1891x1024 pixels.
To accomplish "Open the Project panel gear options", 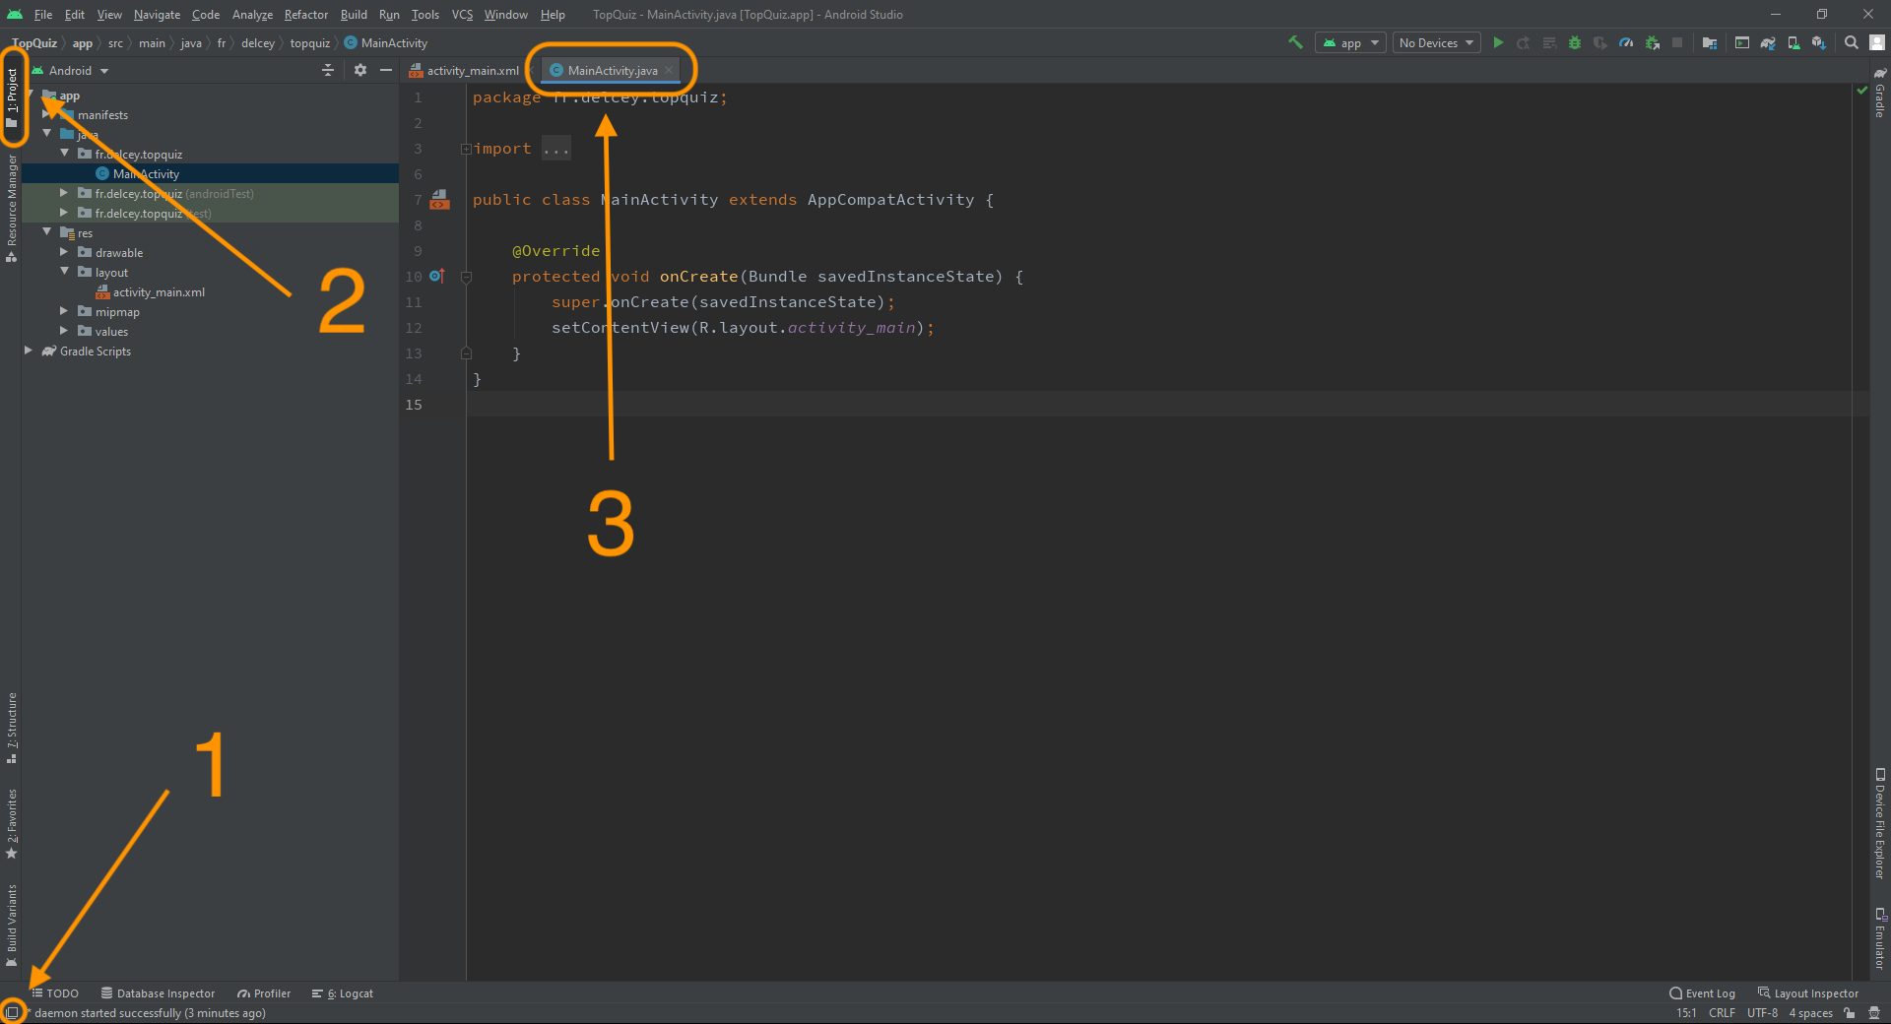I will click(x=360, y=70).
